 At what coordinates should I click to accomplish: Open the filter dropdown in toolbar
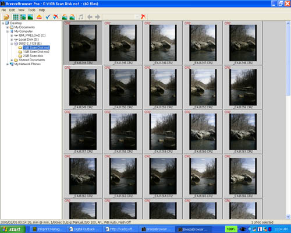tap(137, 17)
